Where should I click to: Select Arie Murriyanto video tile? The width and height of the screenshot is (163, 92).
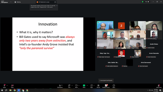point(154,35)
